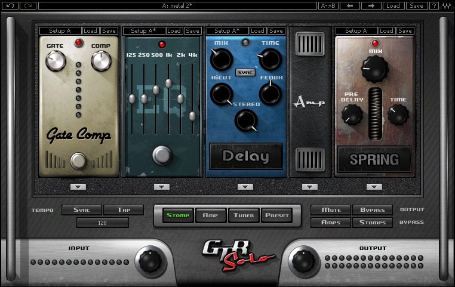Switch to the Stomp view tab
Viewport: 455px width, 287px height.
pos(178,215)
